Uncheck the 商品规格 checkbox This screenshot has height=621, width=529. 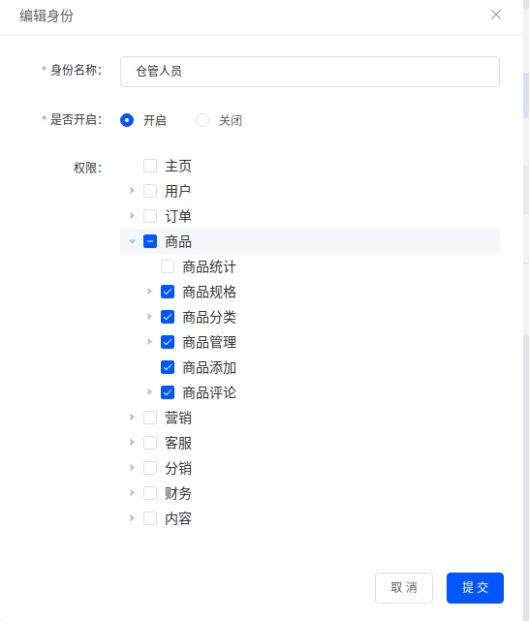[x=168, y=292]
